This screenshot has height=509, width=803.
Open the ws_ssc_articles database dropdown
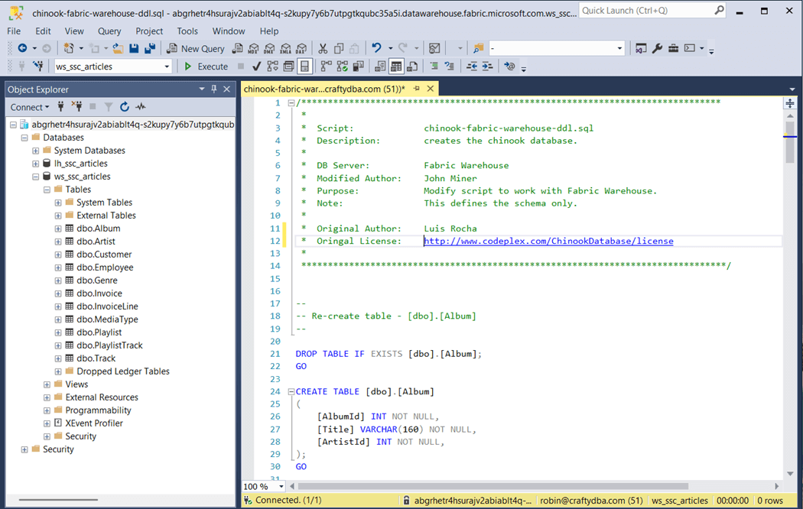pos(167,66)
